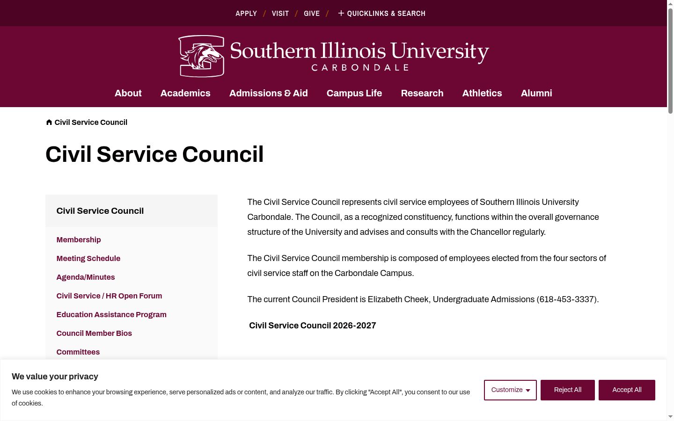Click the Accept All cookies button
Image resolution: width=674 pixels, height=421 pixels.
(627, 390)
